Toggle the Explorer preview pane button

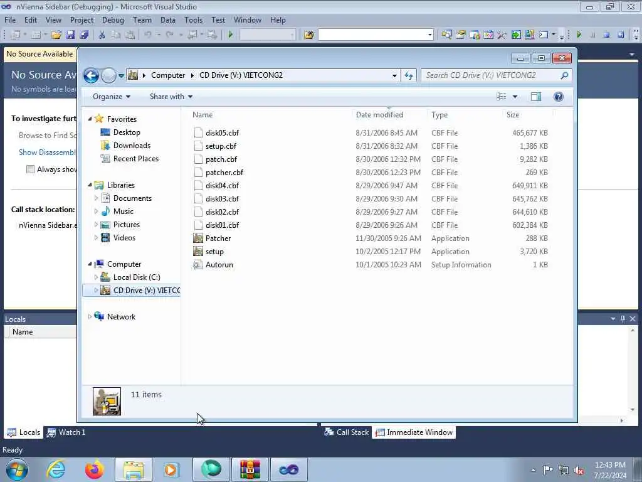pyautogui.click(x=536, y=96)
